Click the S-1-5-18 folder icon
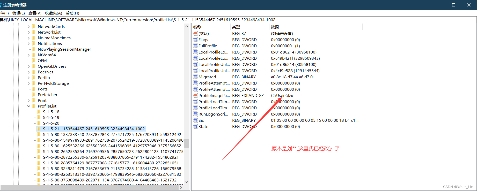Screen dimensions: 477x191 (x=39, y=112)
